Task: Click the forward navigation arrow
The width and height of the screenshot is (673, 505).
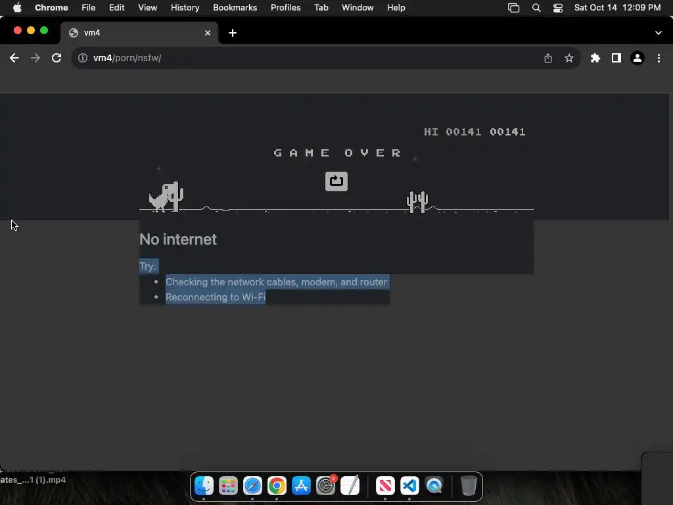Action: 35,58
